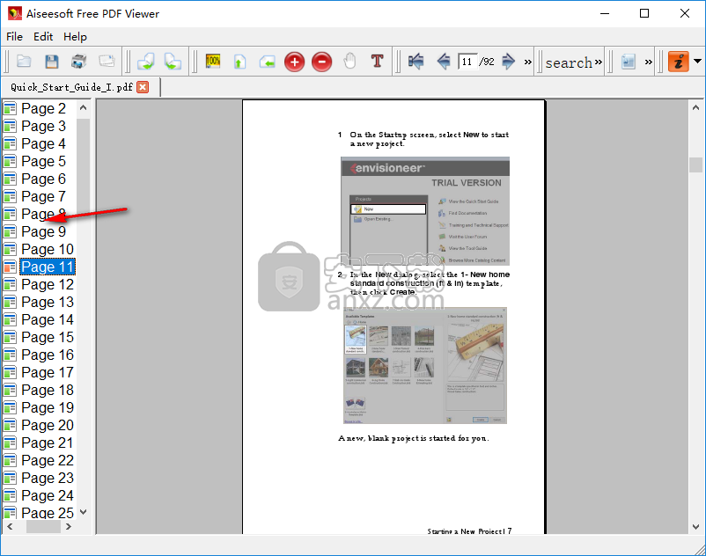Viewport: 706px width, 556px height.
Task: Select Page 10 in the page list
Action: coord(48,249)
